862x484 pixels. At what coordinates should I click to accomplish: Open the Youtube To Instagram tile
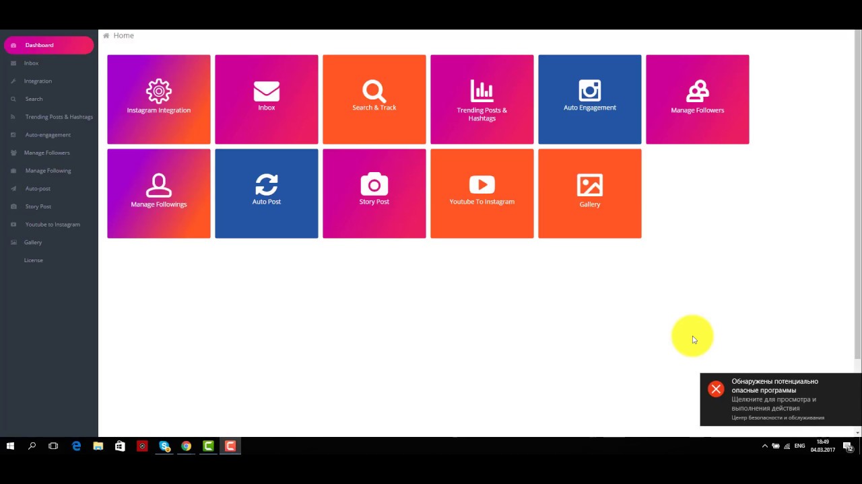[x=482, y=194]
